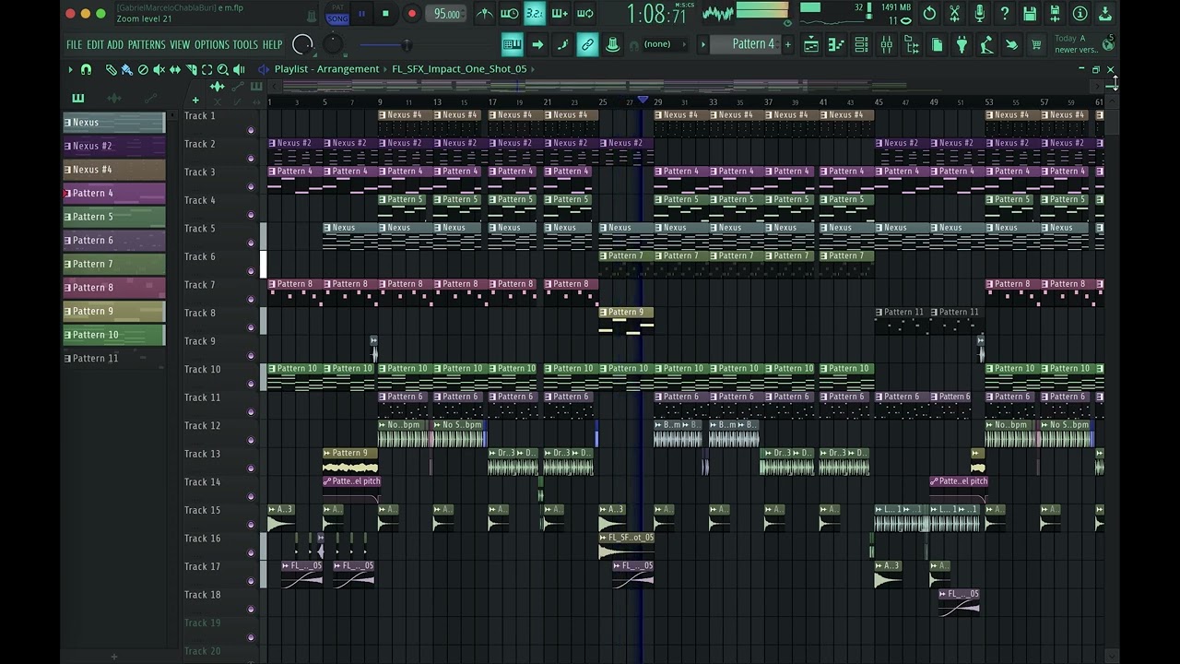Open the Mixer window
The image size is (1180, 664).
(x=886, y=44)
